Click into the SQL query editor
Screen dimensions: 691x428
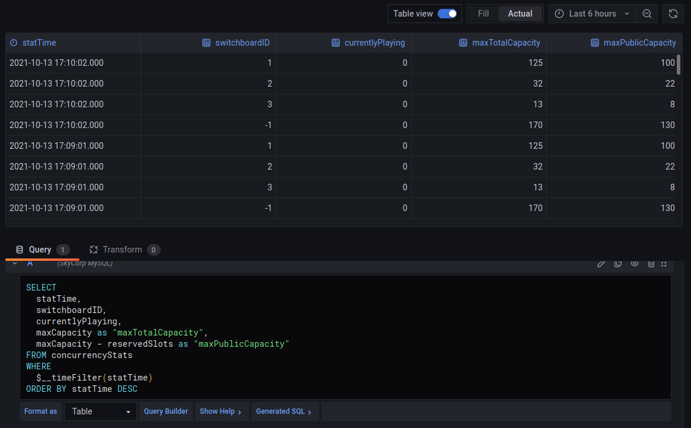[x=345, y=338]
